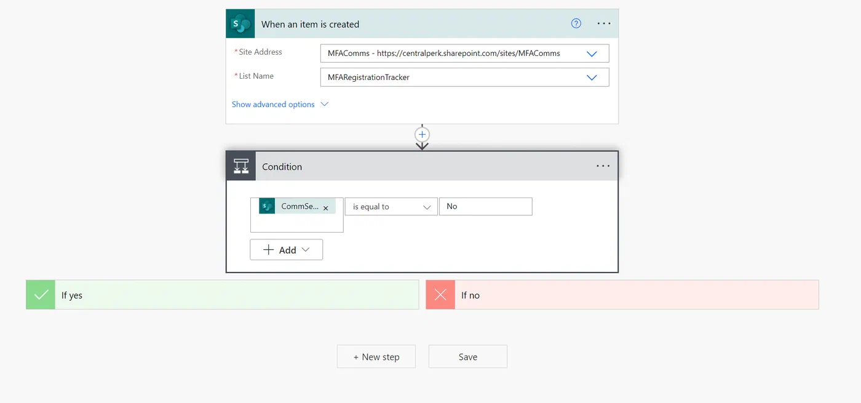
Task: Click the SharePoint icon in CommSe... token
Action: [267, 206]
